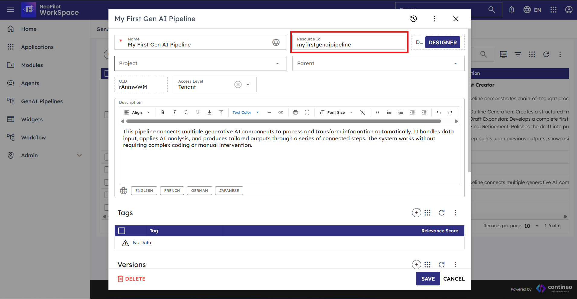Print the description content
The height and width of the screenshot is (299, 577).
295,112
